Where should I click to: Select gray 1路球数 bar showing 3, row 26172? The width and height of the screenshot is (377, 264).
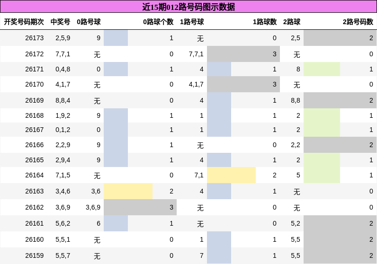pyautogui.click(x=243, y=54)
